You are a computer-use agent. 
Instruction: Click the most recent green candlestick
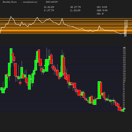124,109
